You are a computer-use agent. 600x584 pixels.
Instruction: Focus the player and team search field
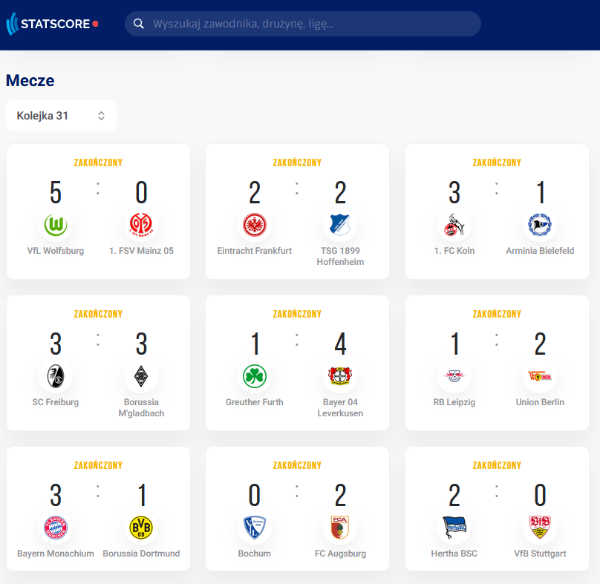pyautogui.click(x=303, y=24)
